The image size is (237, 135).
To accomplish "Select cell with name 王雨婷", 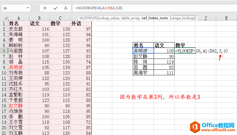I will 18,78.
